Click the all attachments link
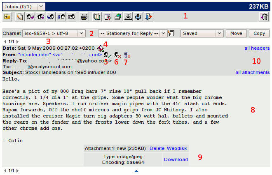Image resolution: width=272 pixels, height=175 pixels. 252,72
